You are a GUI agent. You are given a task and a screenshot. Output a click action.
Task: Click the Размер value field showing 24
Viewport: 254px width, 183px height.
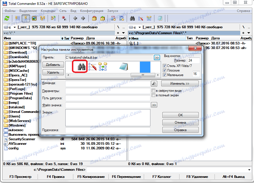(x=194, y=60)
